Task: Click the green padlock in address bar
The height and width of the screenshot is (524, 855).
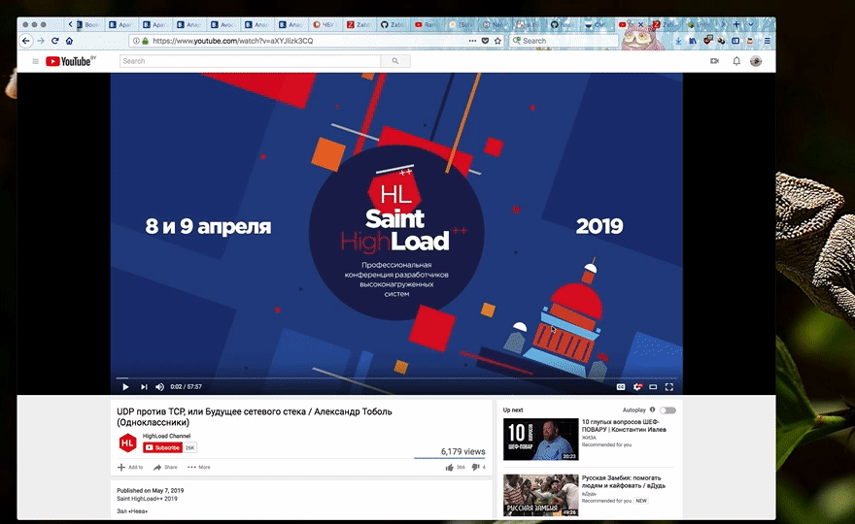Action: (145, 41)
